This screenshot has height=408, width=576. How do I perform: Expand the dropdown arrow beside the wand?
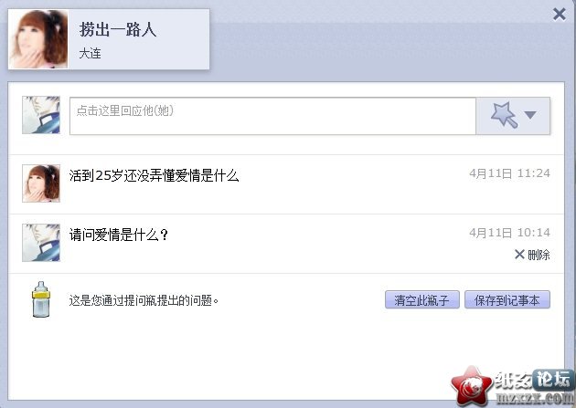point(530,115)
